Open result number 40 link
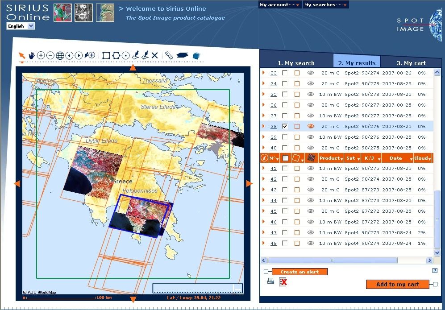The height and width of the screenshot is (310, 445). click(273, 148)
